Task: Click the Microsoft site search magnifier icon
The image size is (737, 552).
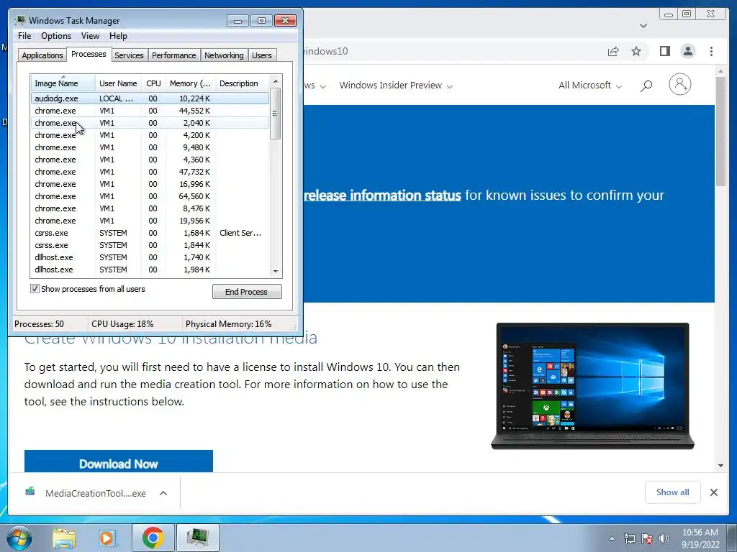Action: 646,86
